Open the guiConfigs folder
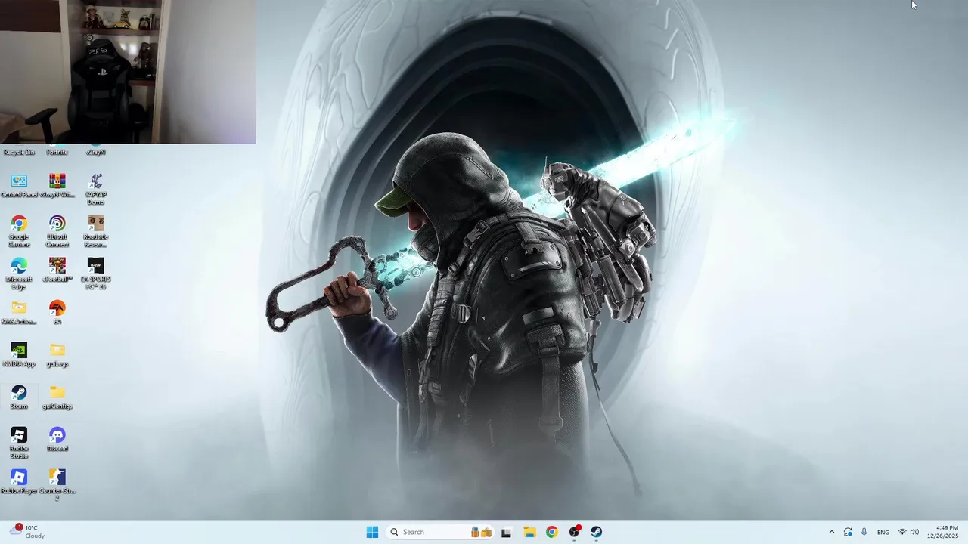Viewport: 968px width, 544px height. (57, 397)
